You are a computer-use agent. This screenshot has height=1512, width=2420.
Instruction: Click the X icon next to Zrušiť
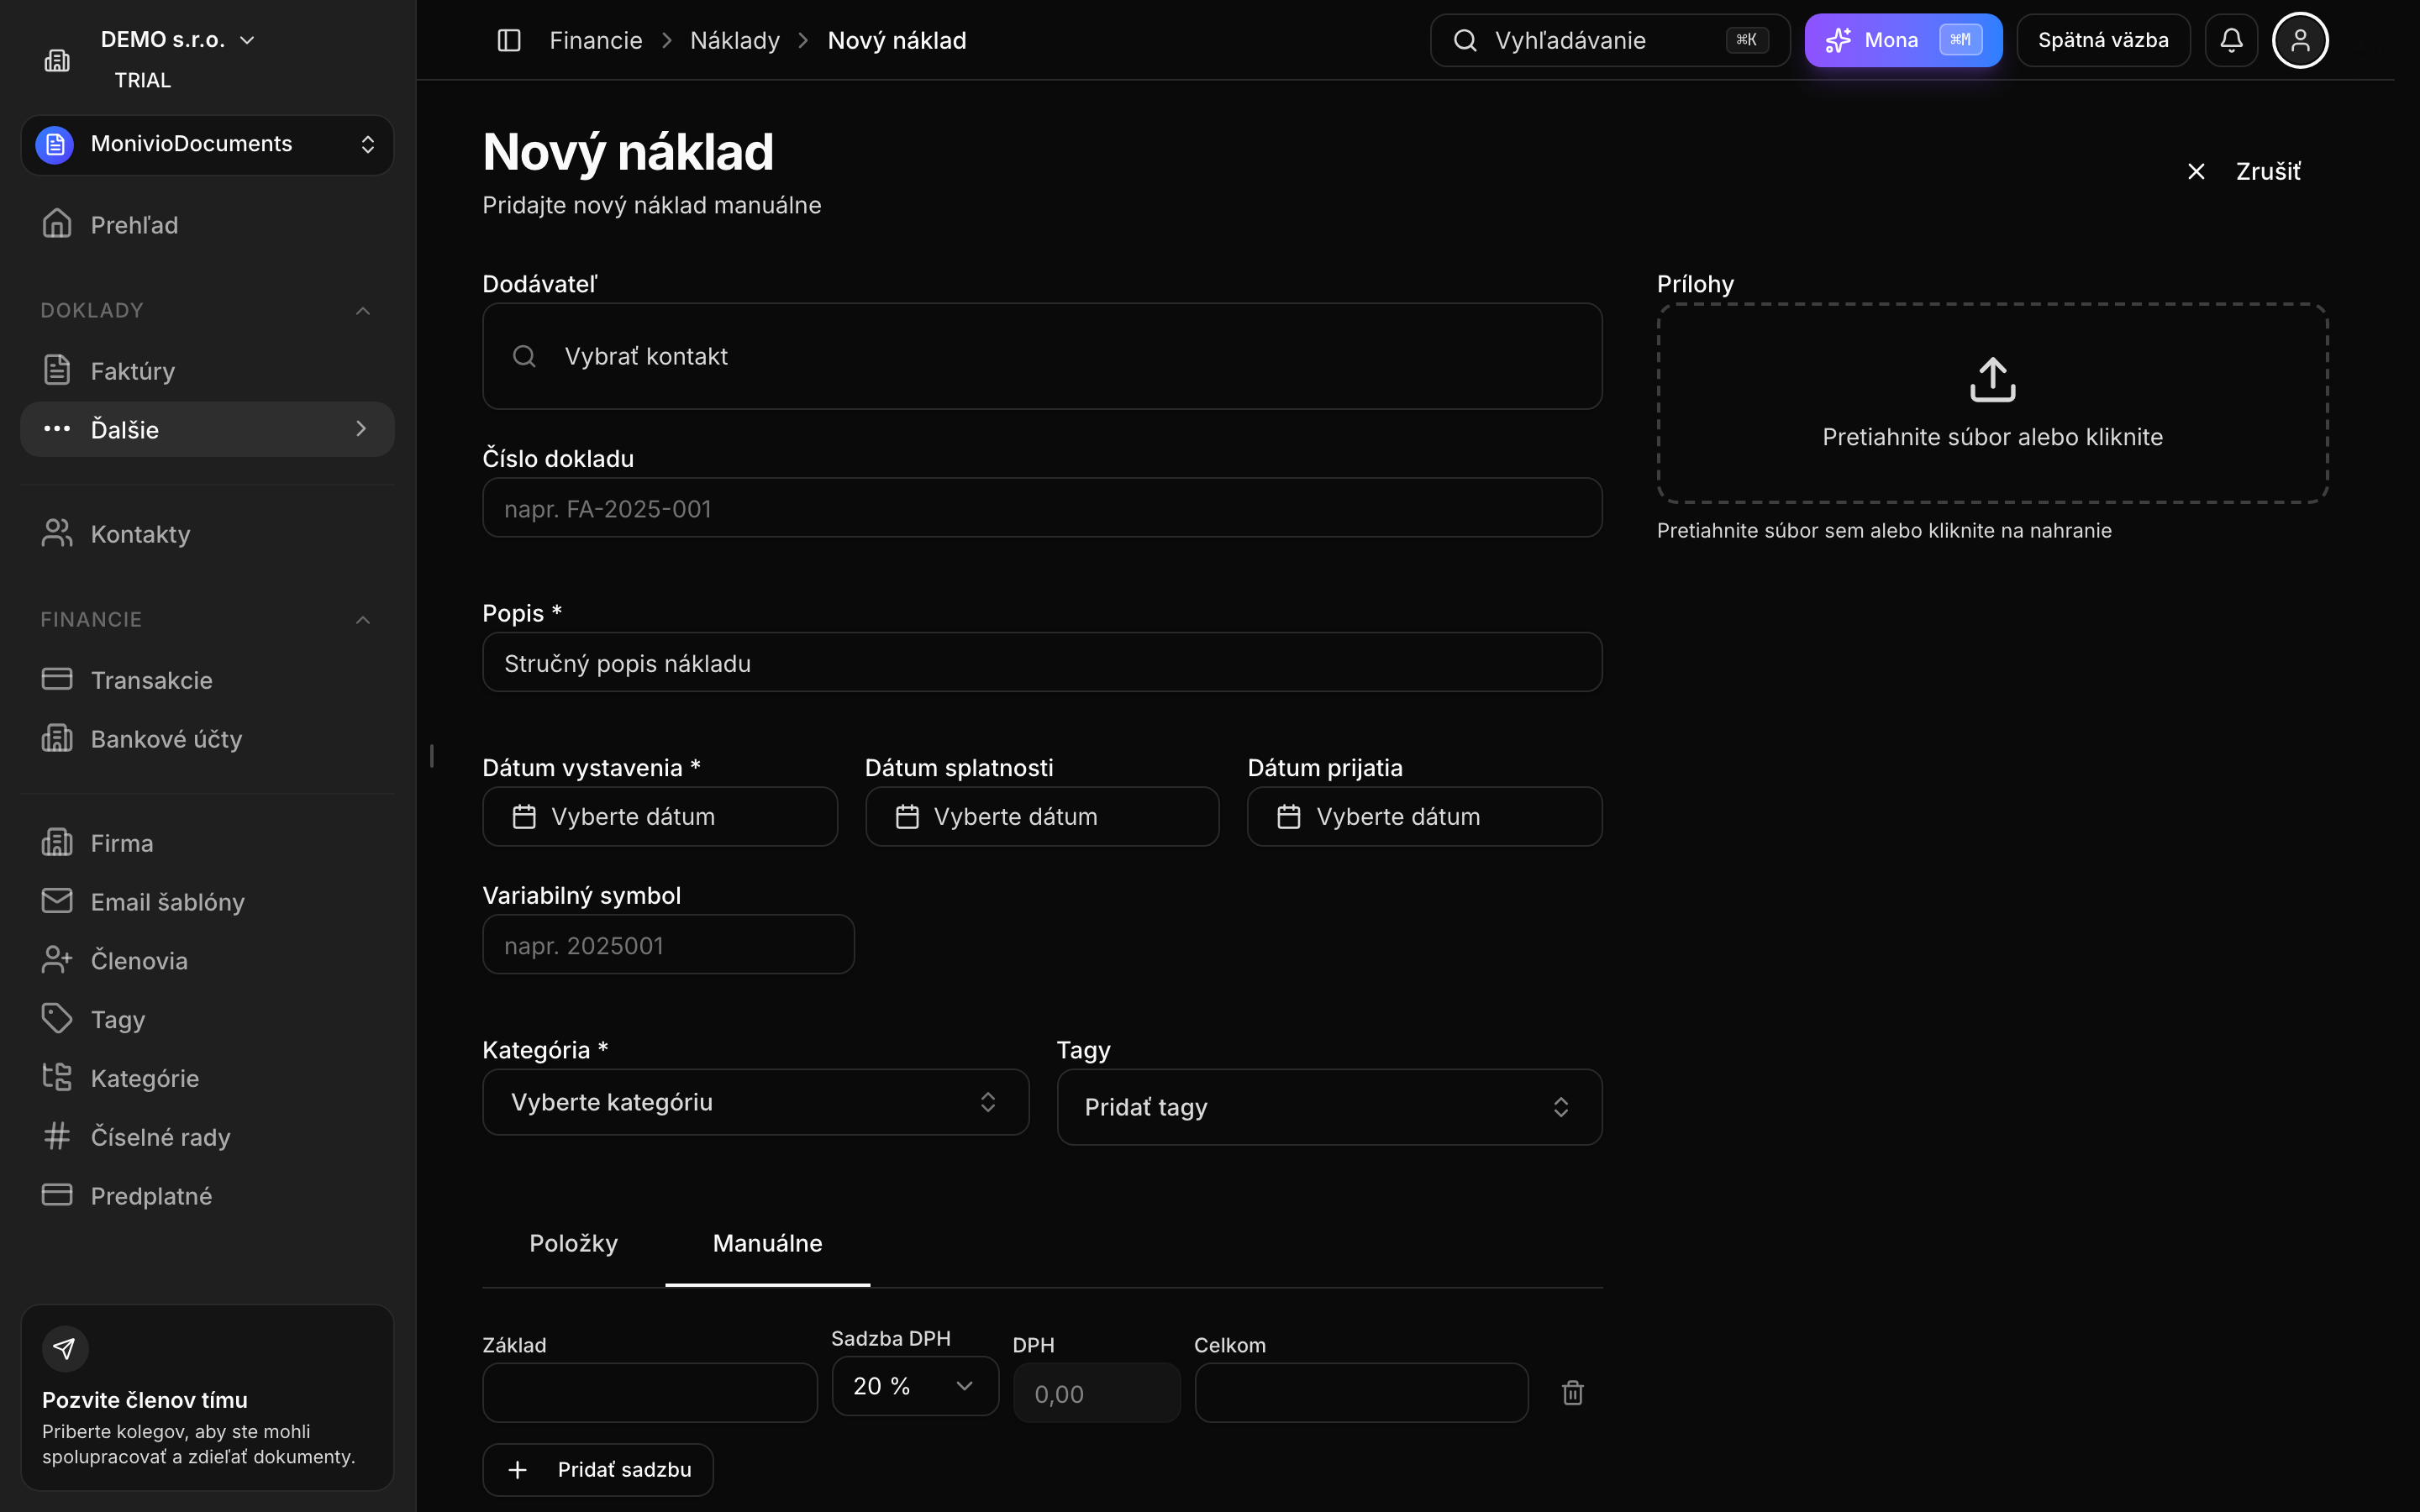[x=2196, y=172]
